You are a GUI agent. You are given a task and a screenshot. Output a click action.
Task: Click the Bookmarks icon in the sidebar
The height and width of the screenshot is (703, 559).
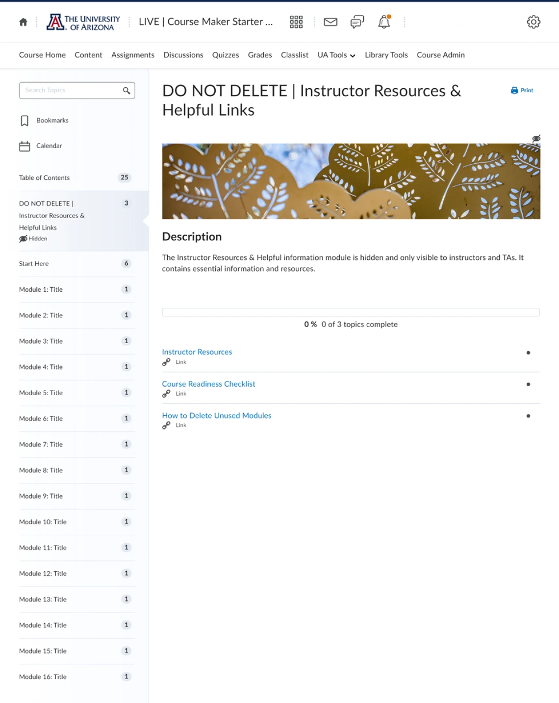pyautogui.click(x=25, y=121)
